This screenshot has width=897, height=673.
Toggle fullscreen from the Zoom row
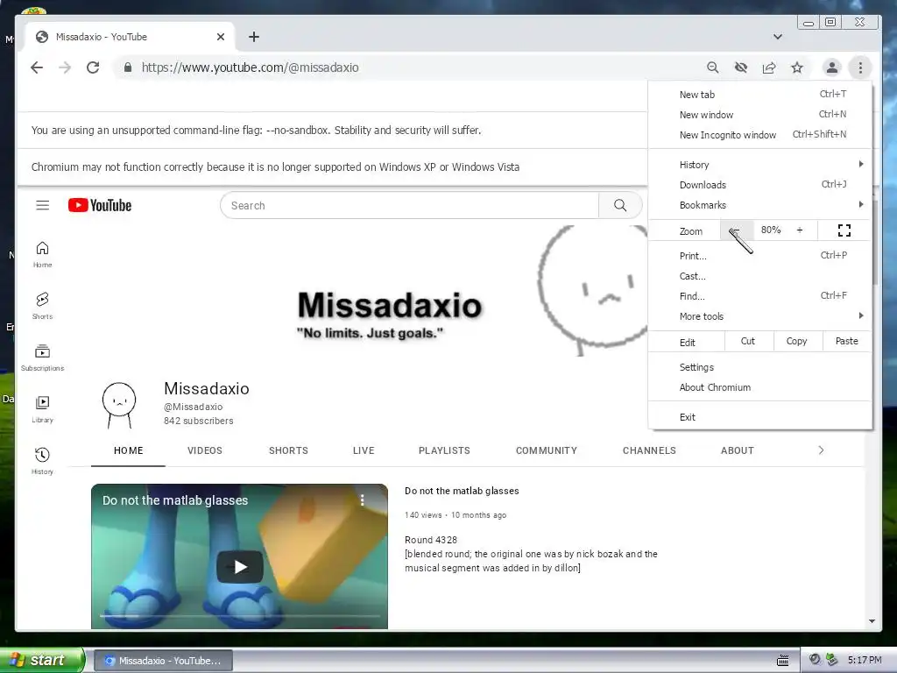click(844, 230)
